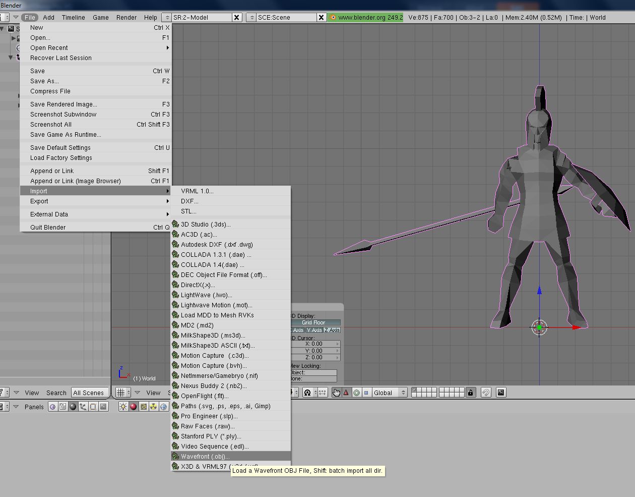Adjust the 3D Cursor Y: 0.00 field

315,351
